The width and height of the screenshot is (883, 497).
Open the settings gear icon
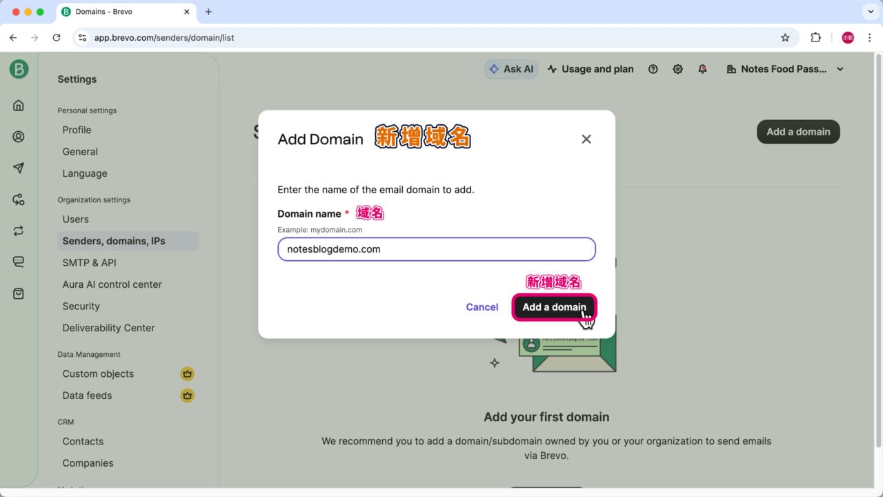[x=677, y=69]
